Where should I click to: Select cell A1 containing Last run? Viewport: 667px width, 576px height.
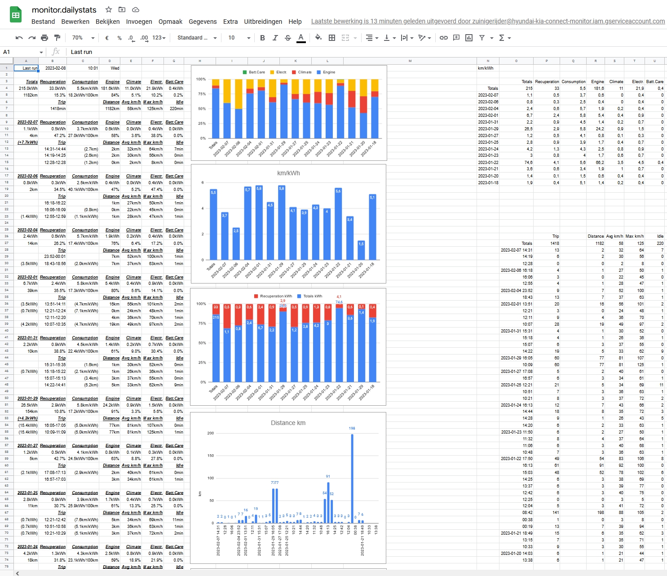click(x=26, y=68)
